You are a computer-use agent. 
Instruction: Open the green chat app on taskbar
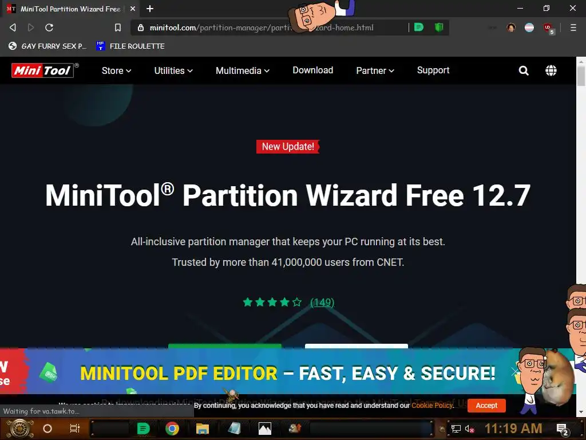coord(143,429)
